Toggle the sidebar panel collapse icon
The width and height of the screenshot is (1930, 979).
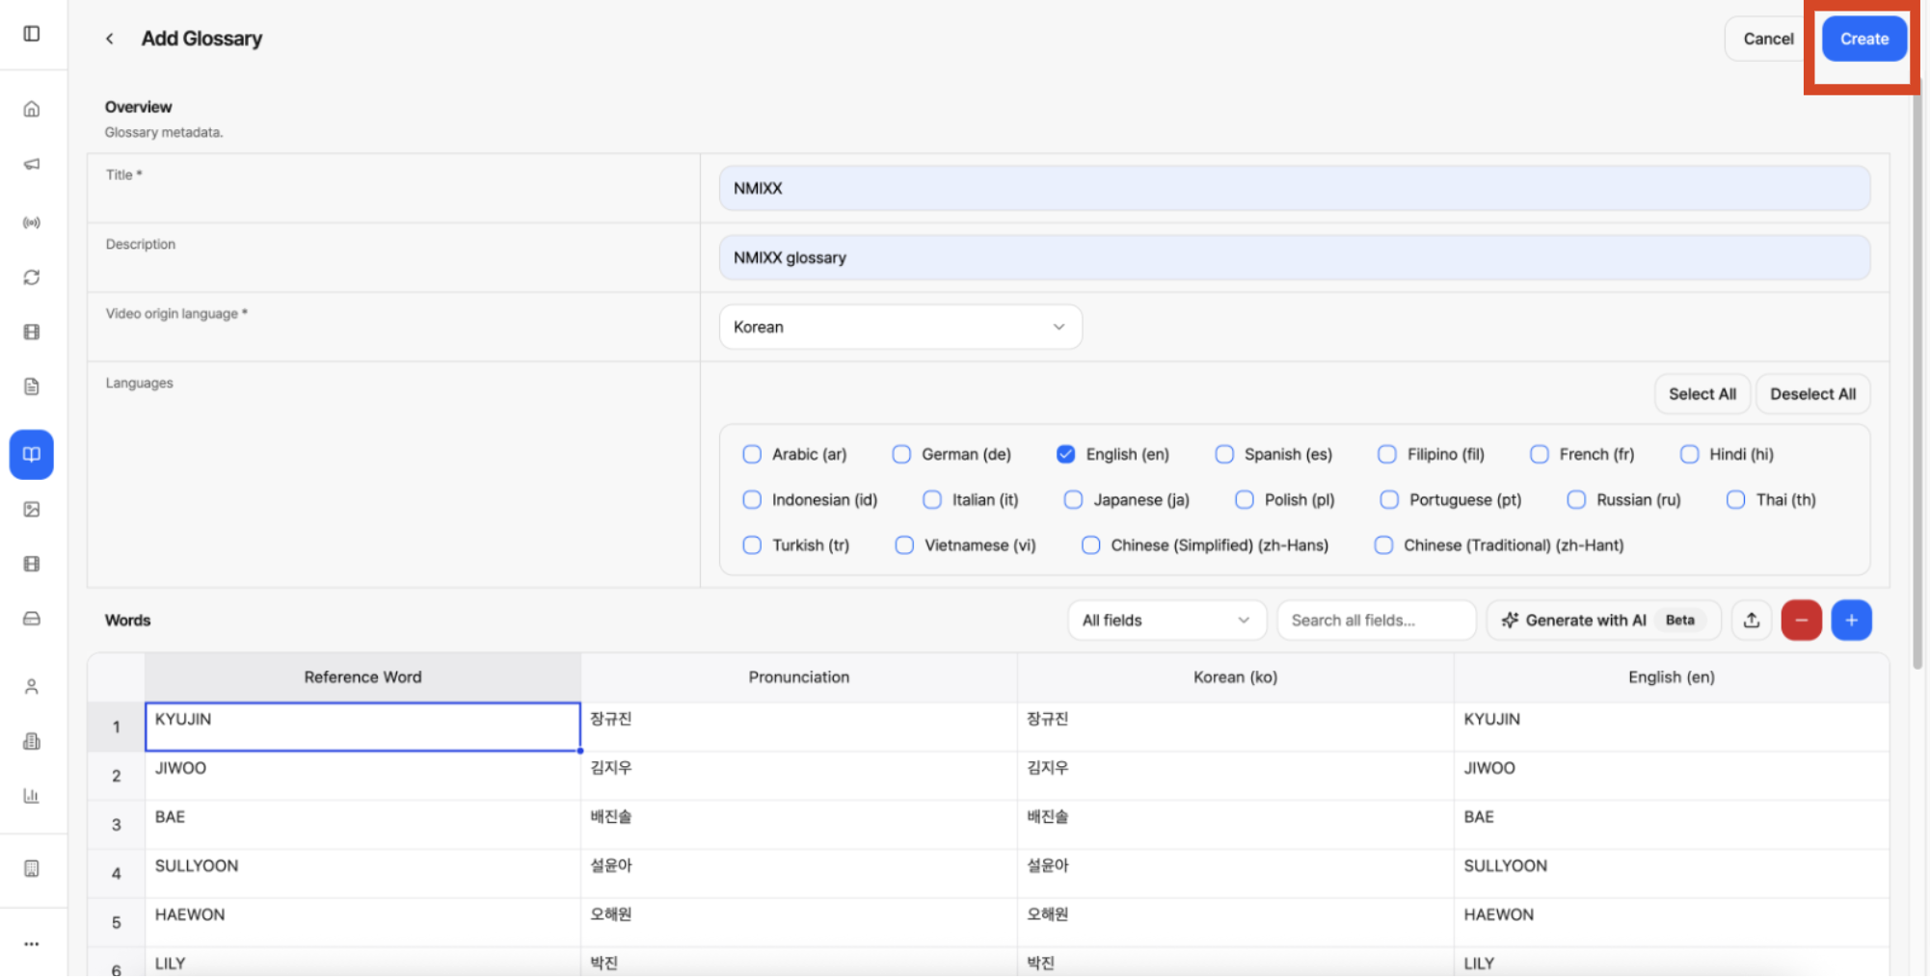pos(32,34)
